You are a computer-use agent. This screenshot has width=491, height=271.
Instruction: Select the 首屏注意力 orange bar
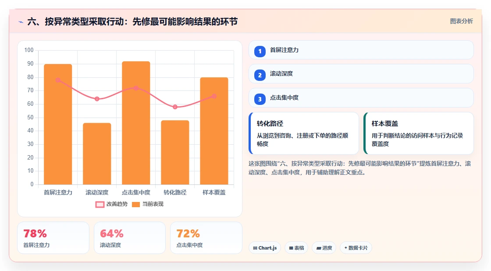(58, 124)
